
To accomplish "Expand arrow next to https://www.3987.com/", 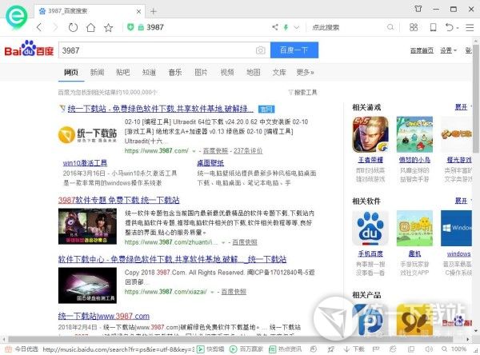I will 194,151.
